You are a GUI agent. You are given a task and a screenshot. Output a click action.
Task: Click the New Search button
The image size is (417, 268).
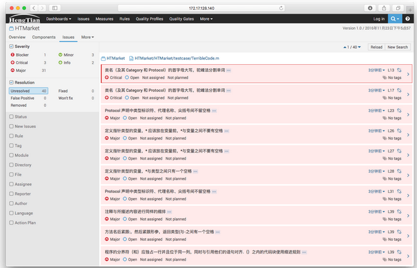tap(398, 47)
